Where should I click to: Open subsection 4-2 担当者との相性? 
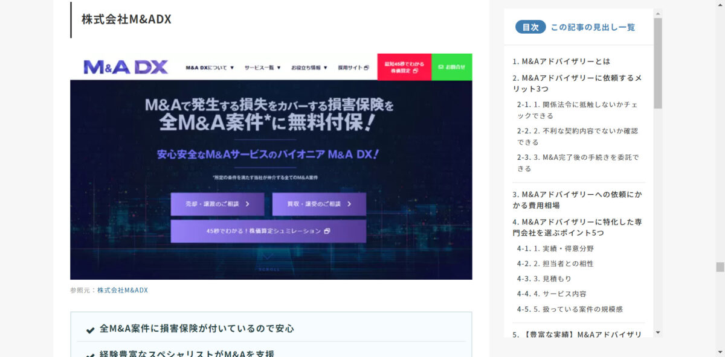pos(555,264)
